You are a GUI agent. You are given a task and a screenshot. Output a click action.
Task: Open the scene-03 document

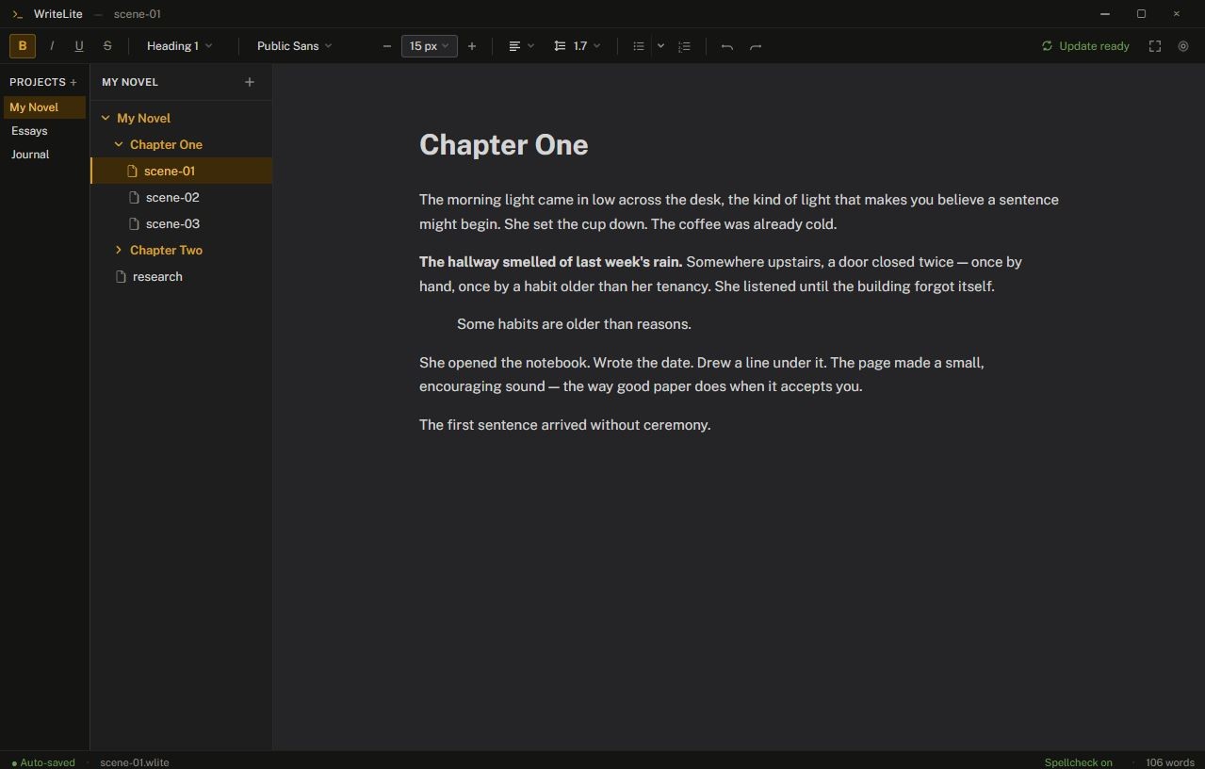click(181, 223)
